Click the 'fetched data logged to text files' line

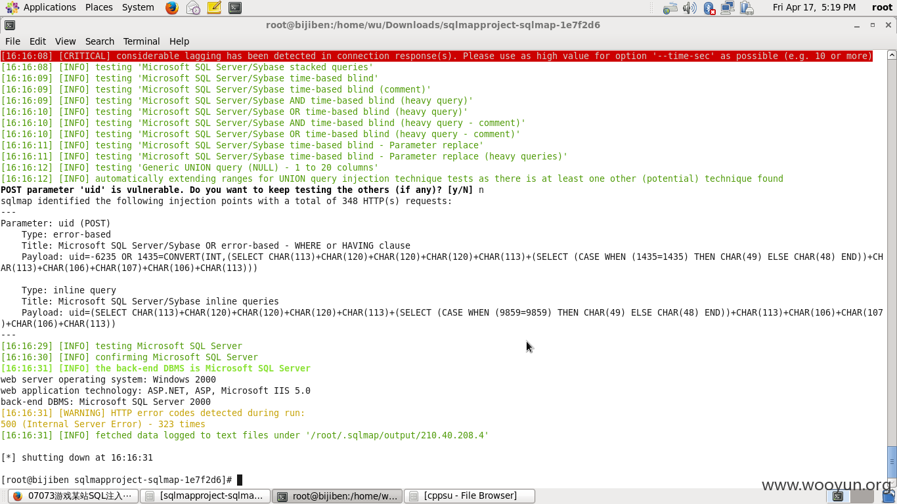[x=245, y=435]
